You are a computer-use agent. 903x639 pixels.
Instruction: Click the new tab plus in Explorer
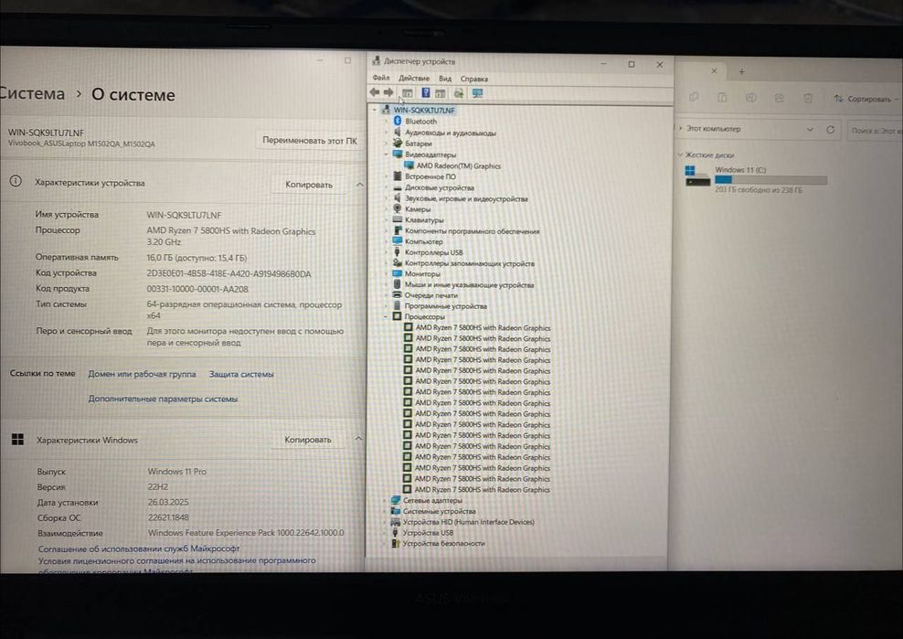point(742,72)
